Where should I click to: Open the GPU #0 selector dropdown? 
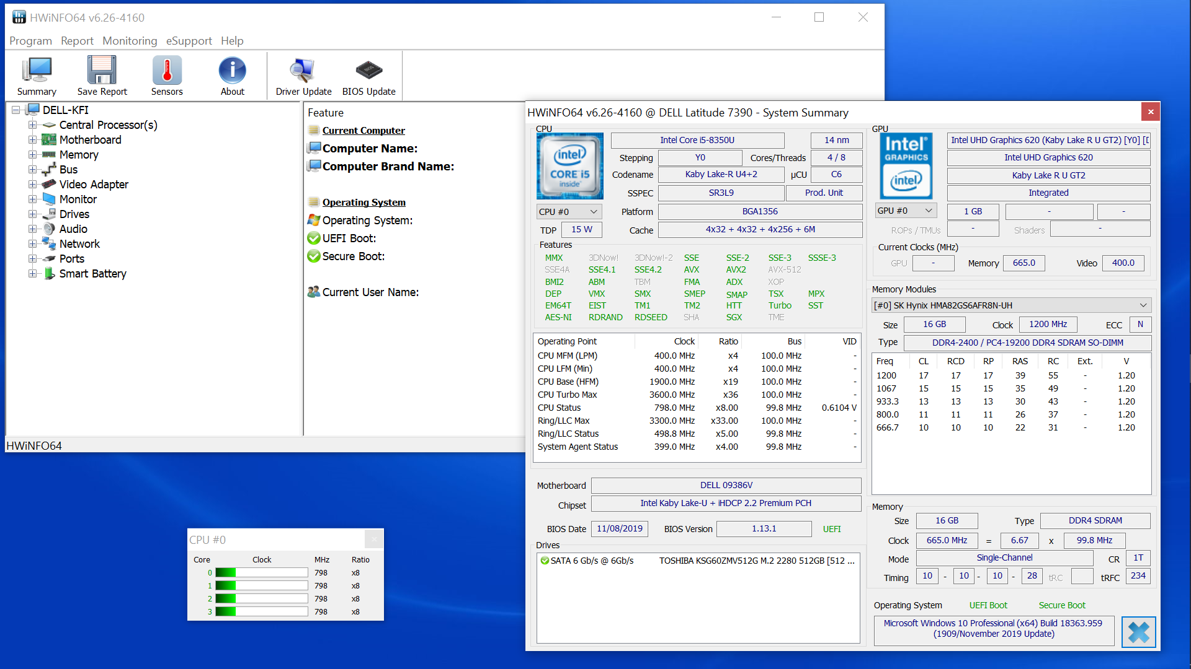906,211
